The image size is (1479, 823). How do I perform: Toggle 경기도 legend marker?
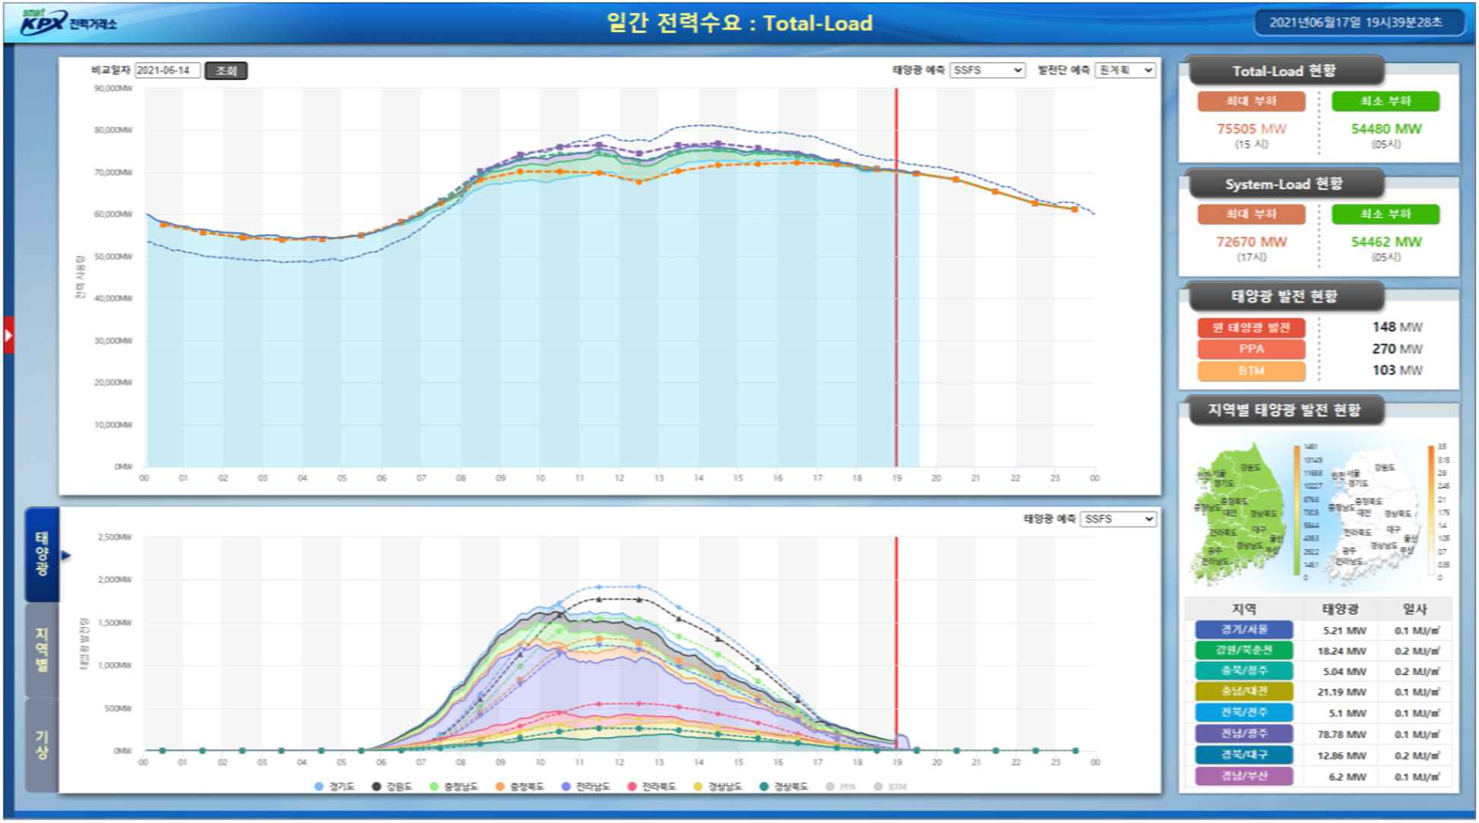[x=320, y=787]
